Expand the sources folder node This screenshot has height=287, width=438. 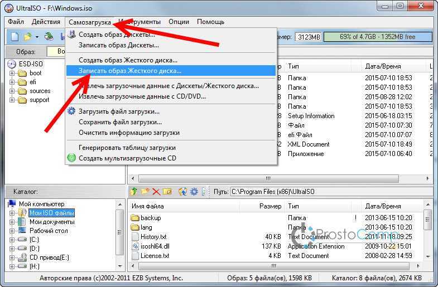(12, 91)
